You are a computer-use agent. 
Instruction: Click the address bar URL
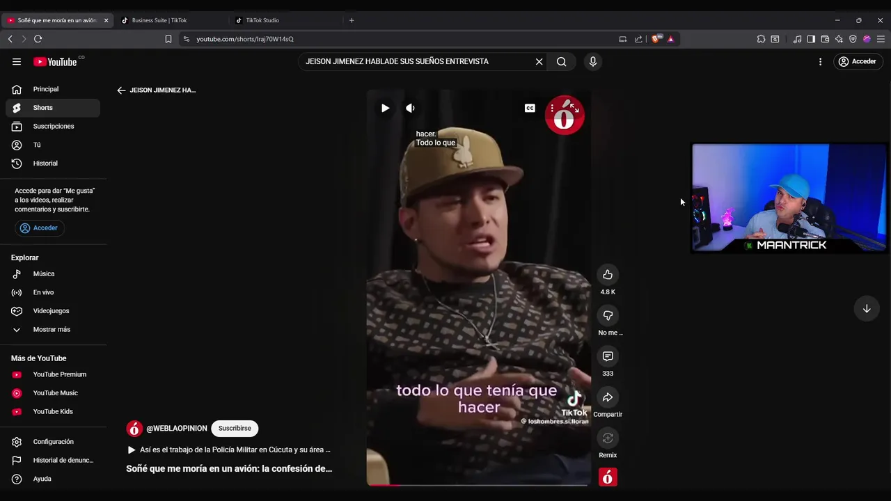(x=245, y=39)
